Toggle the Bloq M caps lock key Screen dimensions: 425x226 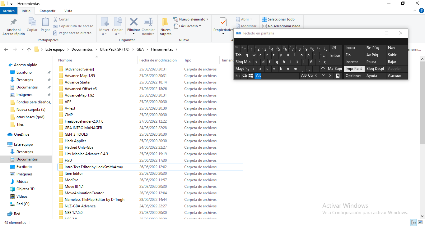[243, 62]
